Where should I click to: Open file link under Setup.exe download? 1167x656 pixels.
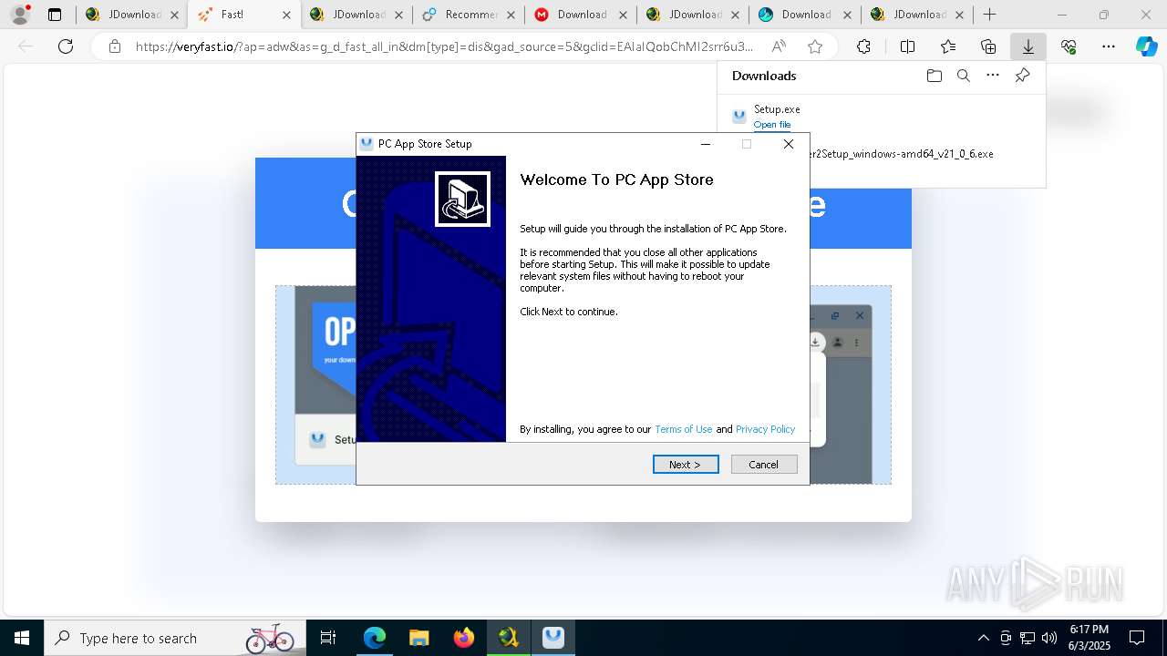[x=772, y=125]
